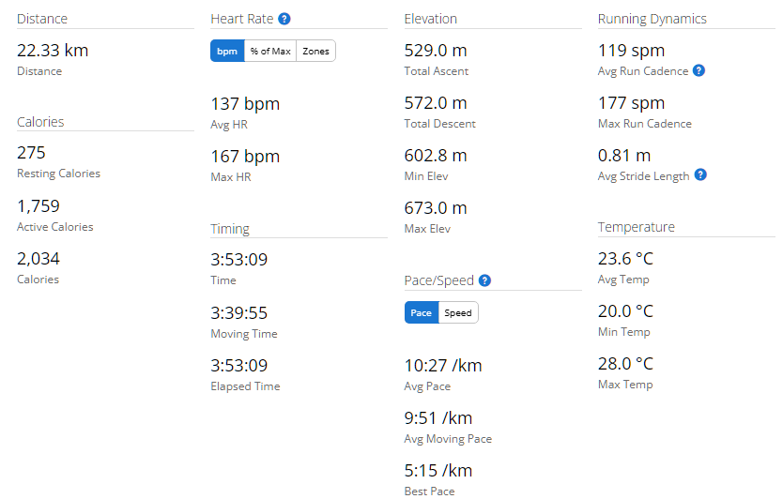Click the 10:27 /km Avg Pace value
The image size is (783, 499).
click(x=443, y=366)
